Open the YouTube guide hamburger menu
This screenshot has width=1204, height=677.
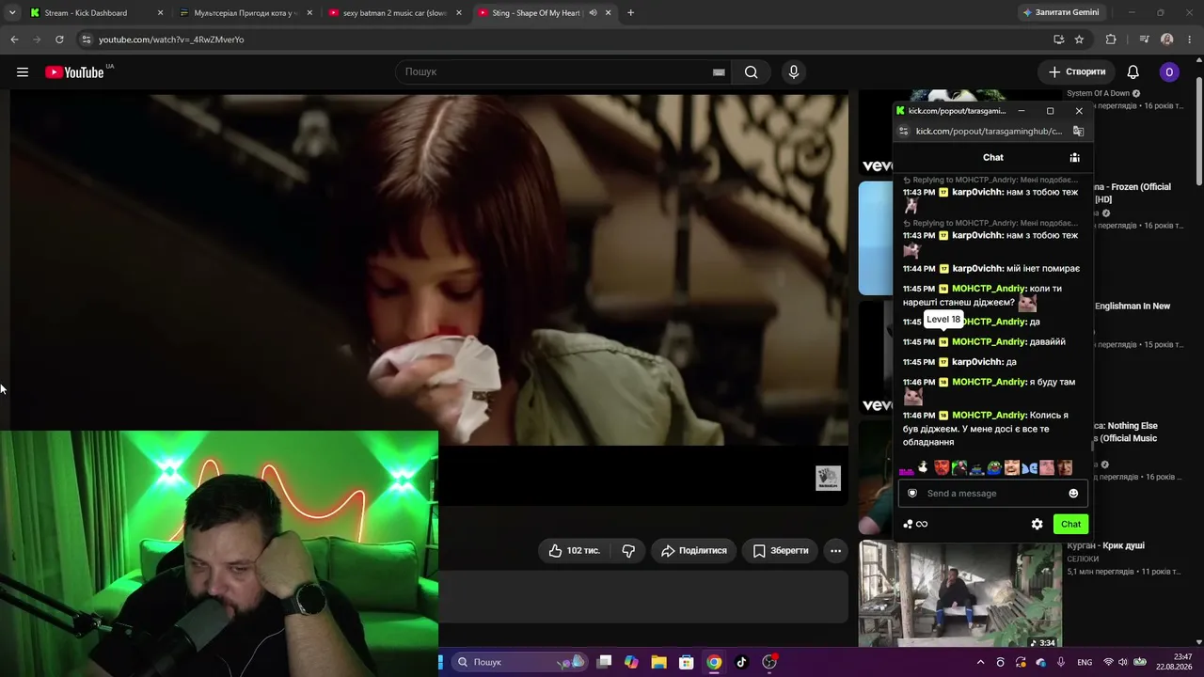point(23,72)
